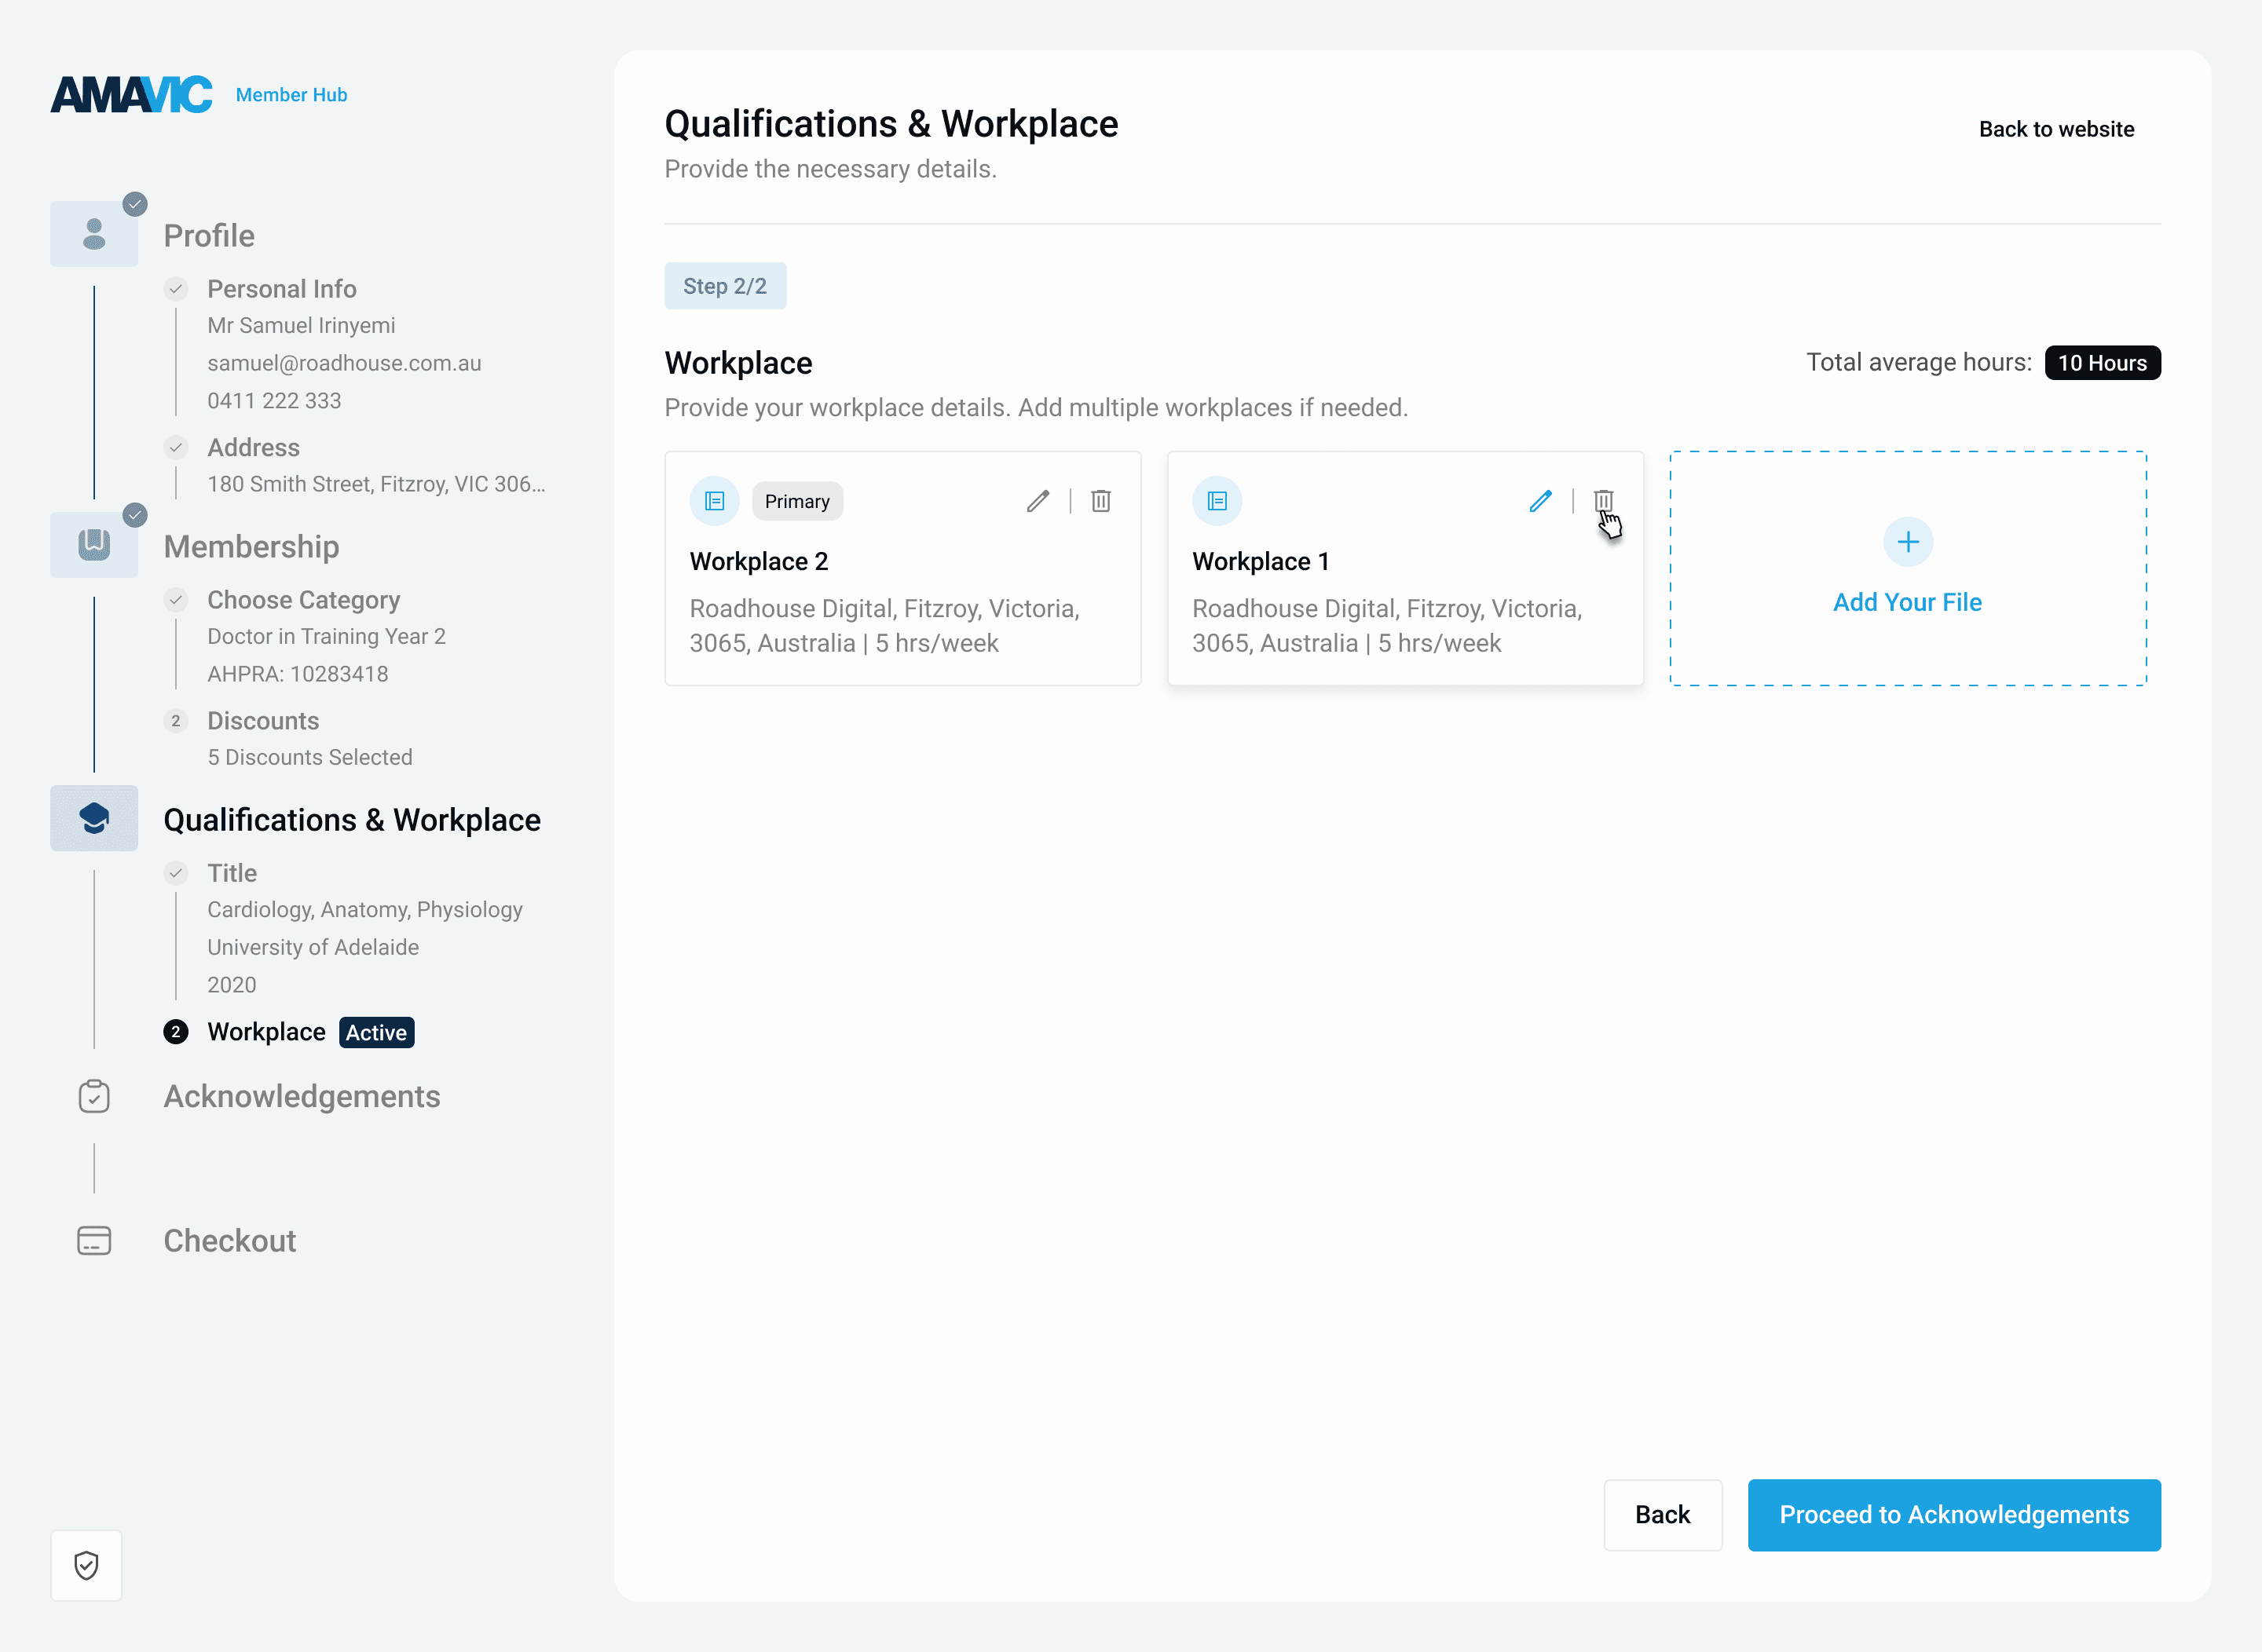Go to Personal Info step
Image resolution: width=2262 pixels, height=1652 pixels.
(x=281, y=289)
